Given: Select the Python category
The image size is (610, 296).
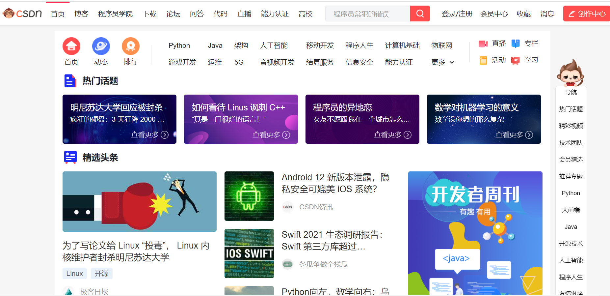Looking at the screenshot, I should (x=179, y=45).
